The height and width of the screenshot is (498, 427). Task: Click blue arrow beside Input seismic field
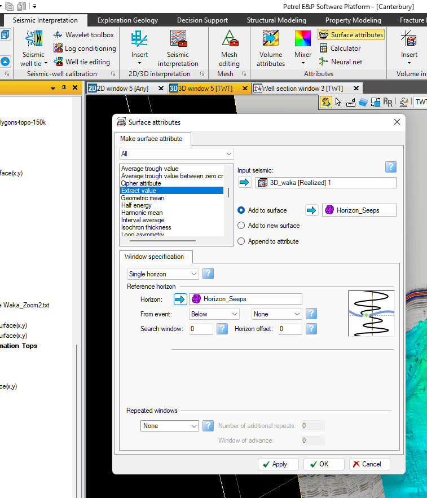pos(244,183)
